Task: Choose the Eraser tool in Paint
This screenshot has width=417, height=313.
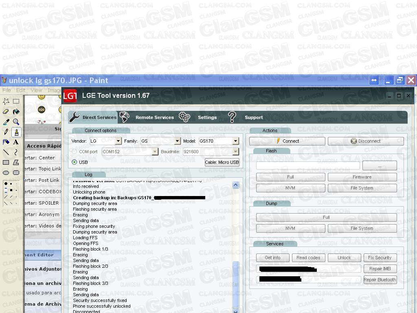Action: pyautogui.click(x=6, y=112)
